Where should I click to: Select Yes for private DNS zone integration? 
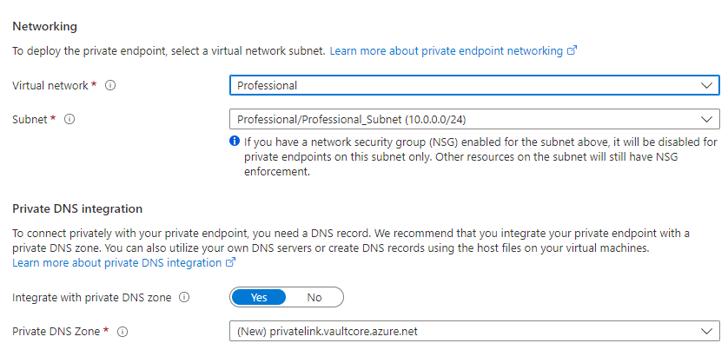pyautogui.click(x=259, y=297)
